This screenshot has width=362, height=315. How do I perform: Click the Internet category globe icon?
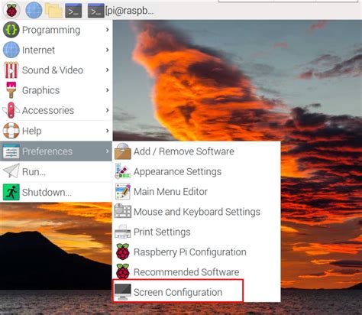(x=11, y=50)
